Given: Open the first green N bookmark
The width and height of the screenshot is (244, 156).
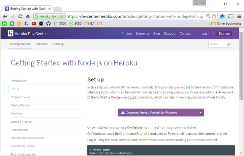Looking at the screenshot, I should 5,23.
